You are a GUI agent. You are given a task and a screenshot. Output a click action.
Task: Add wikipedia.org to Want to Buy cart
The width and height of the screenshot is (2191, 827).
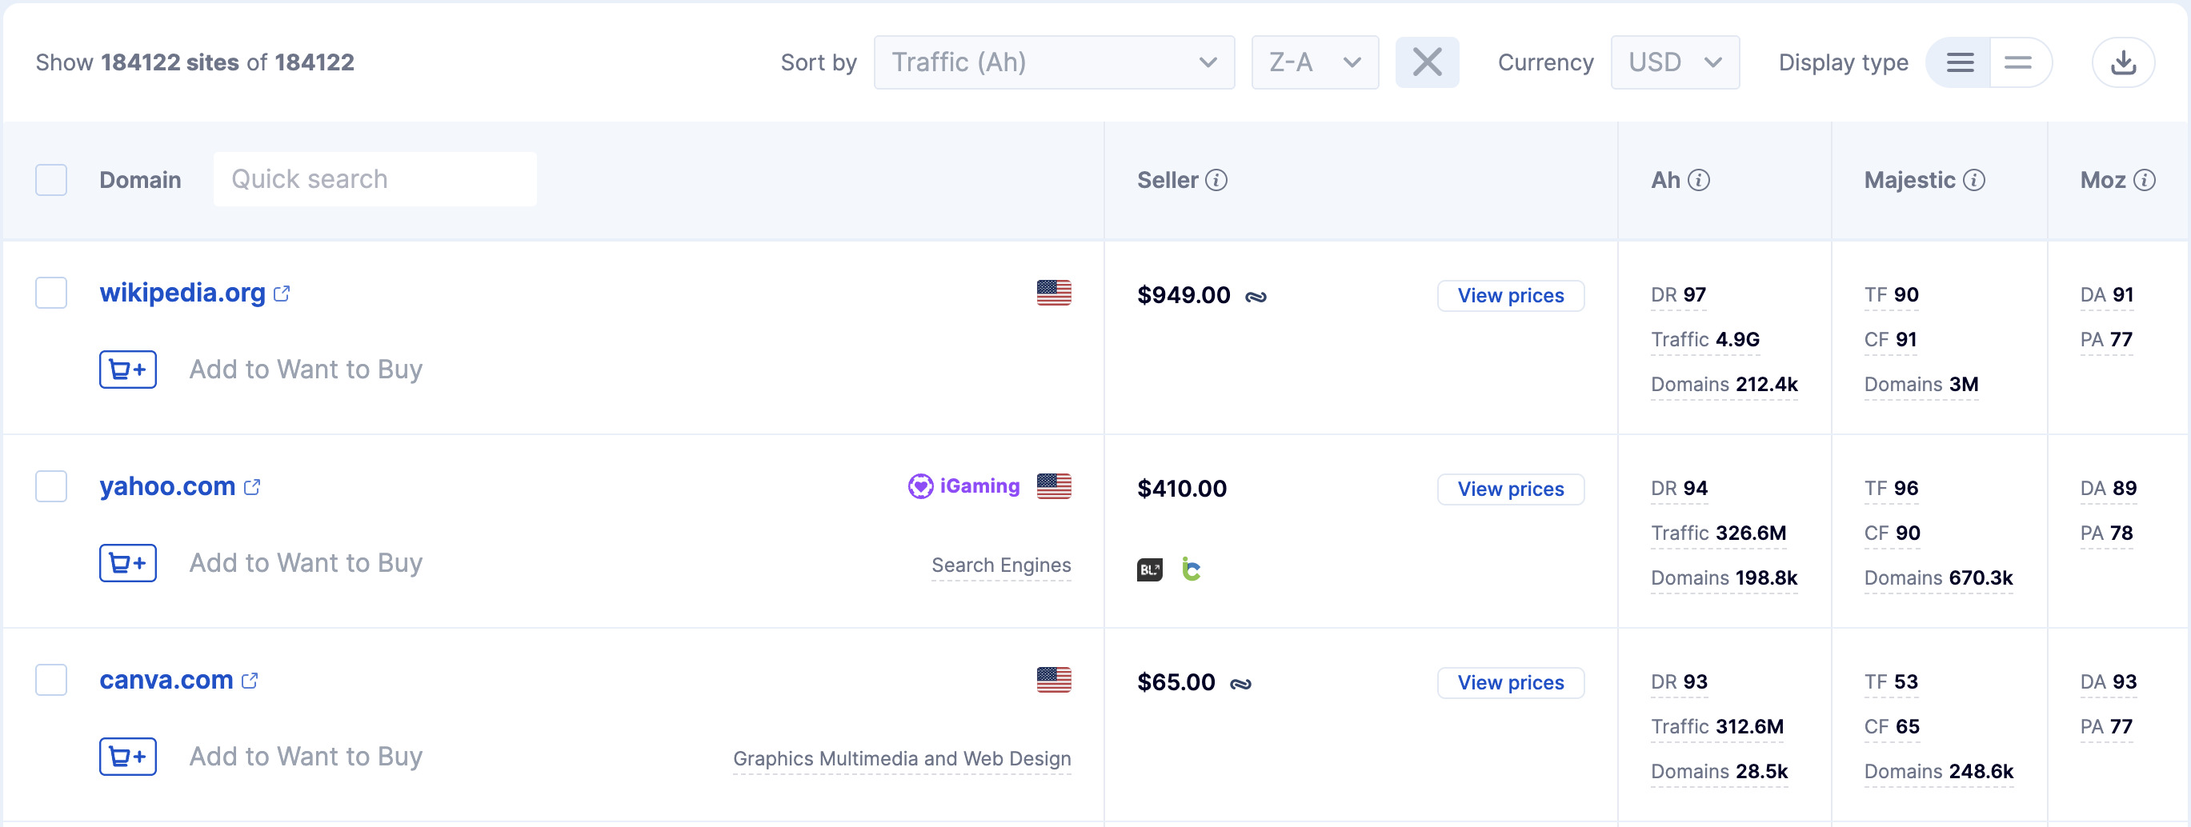(x=127, y=370)
